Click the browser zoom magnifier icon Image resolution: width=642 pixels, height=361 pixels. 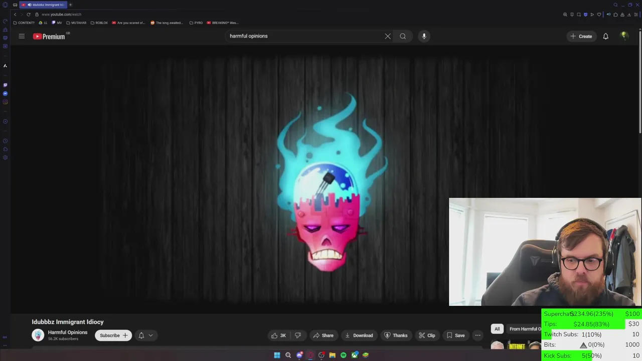pos(565,15)
